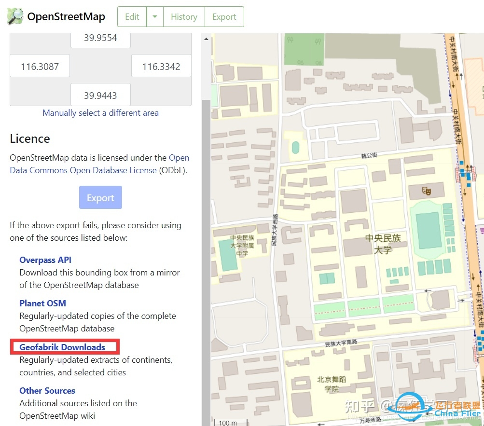The width and height of the screenshot is (484, 426).
Task: Switch to the History tab
Action: point(184,16)
